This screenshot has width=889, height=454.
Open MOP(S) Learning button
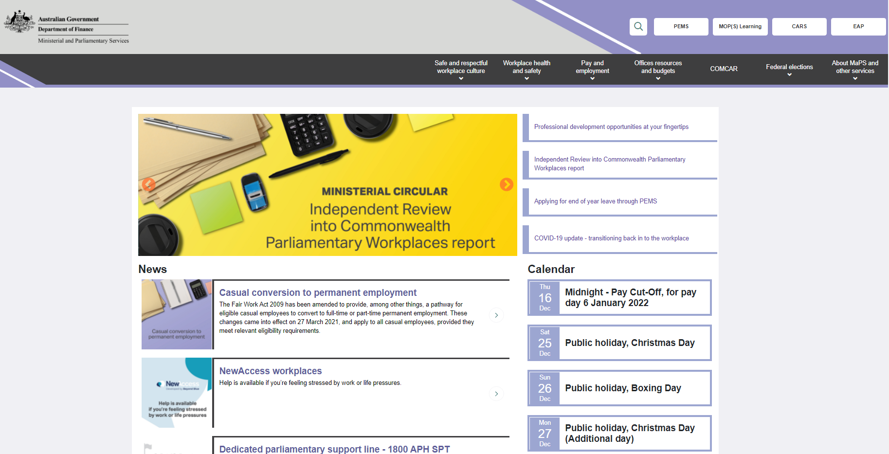740,27
